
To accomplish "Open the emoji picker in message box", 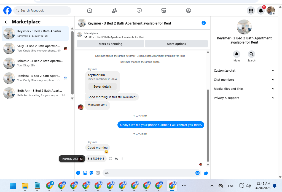I will (x=197, y=173).
